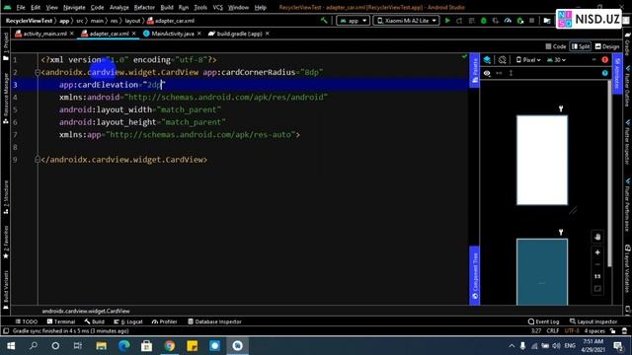Viewport: 632px width, 355px height.
Task: Open the app run configuration dropdown
Action: click(x=354, y=20)
